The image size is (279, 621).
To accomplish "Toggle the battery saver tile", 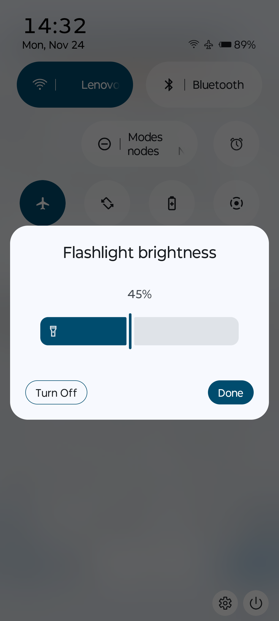I will [172, 203].
